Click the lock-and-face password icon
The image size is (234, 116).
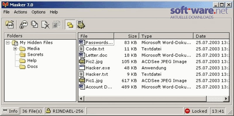pyautogui.click(x=24, y=25)
